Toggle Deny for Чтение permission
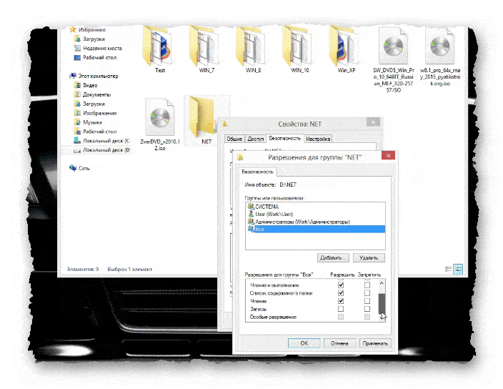The height and width of the screenshot is (389, 503). (367, 301)
